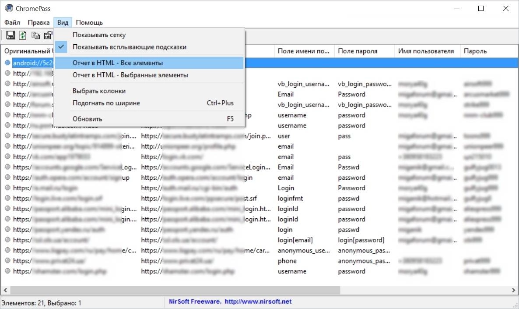Click the bullet icon of the login[email] row

(7, 240)
